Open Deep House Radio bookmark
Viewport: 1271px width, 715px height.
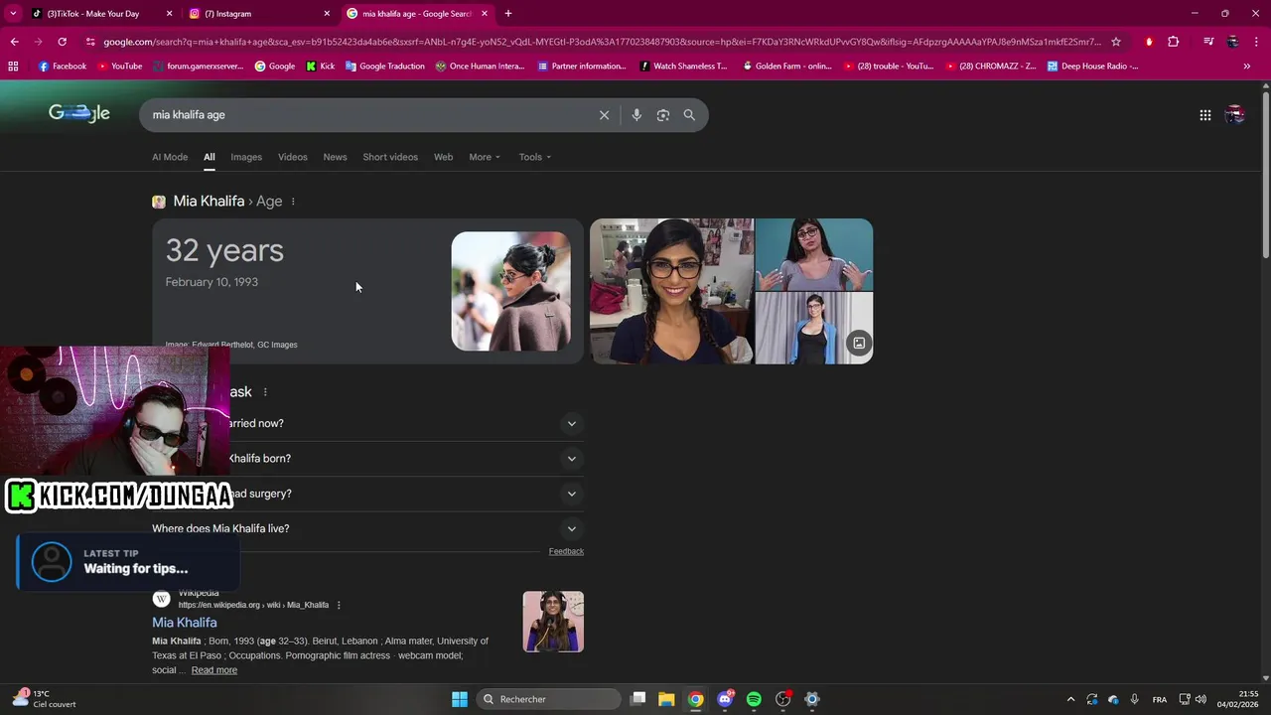(x=1092, y=67)
